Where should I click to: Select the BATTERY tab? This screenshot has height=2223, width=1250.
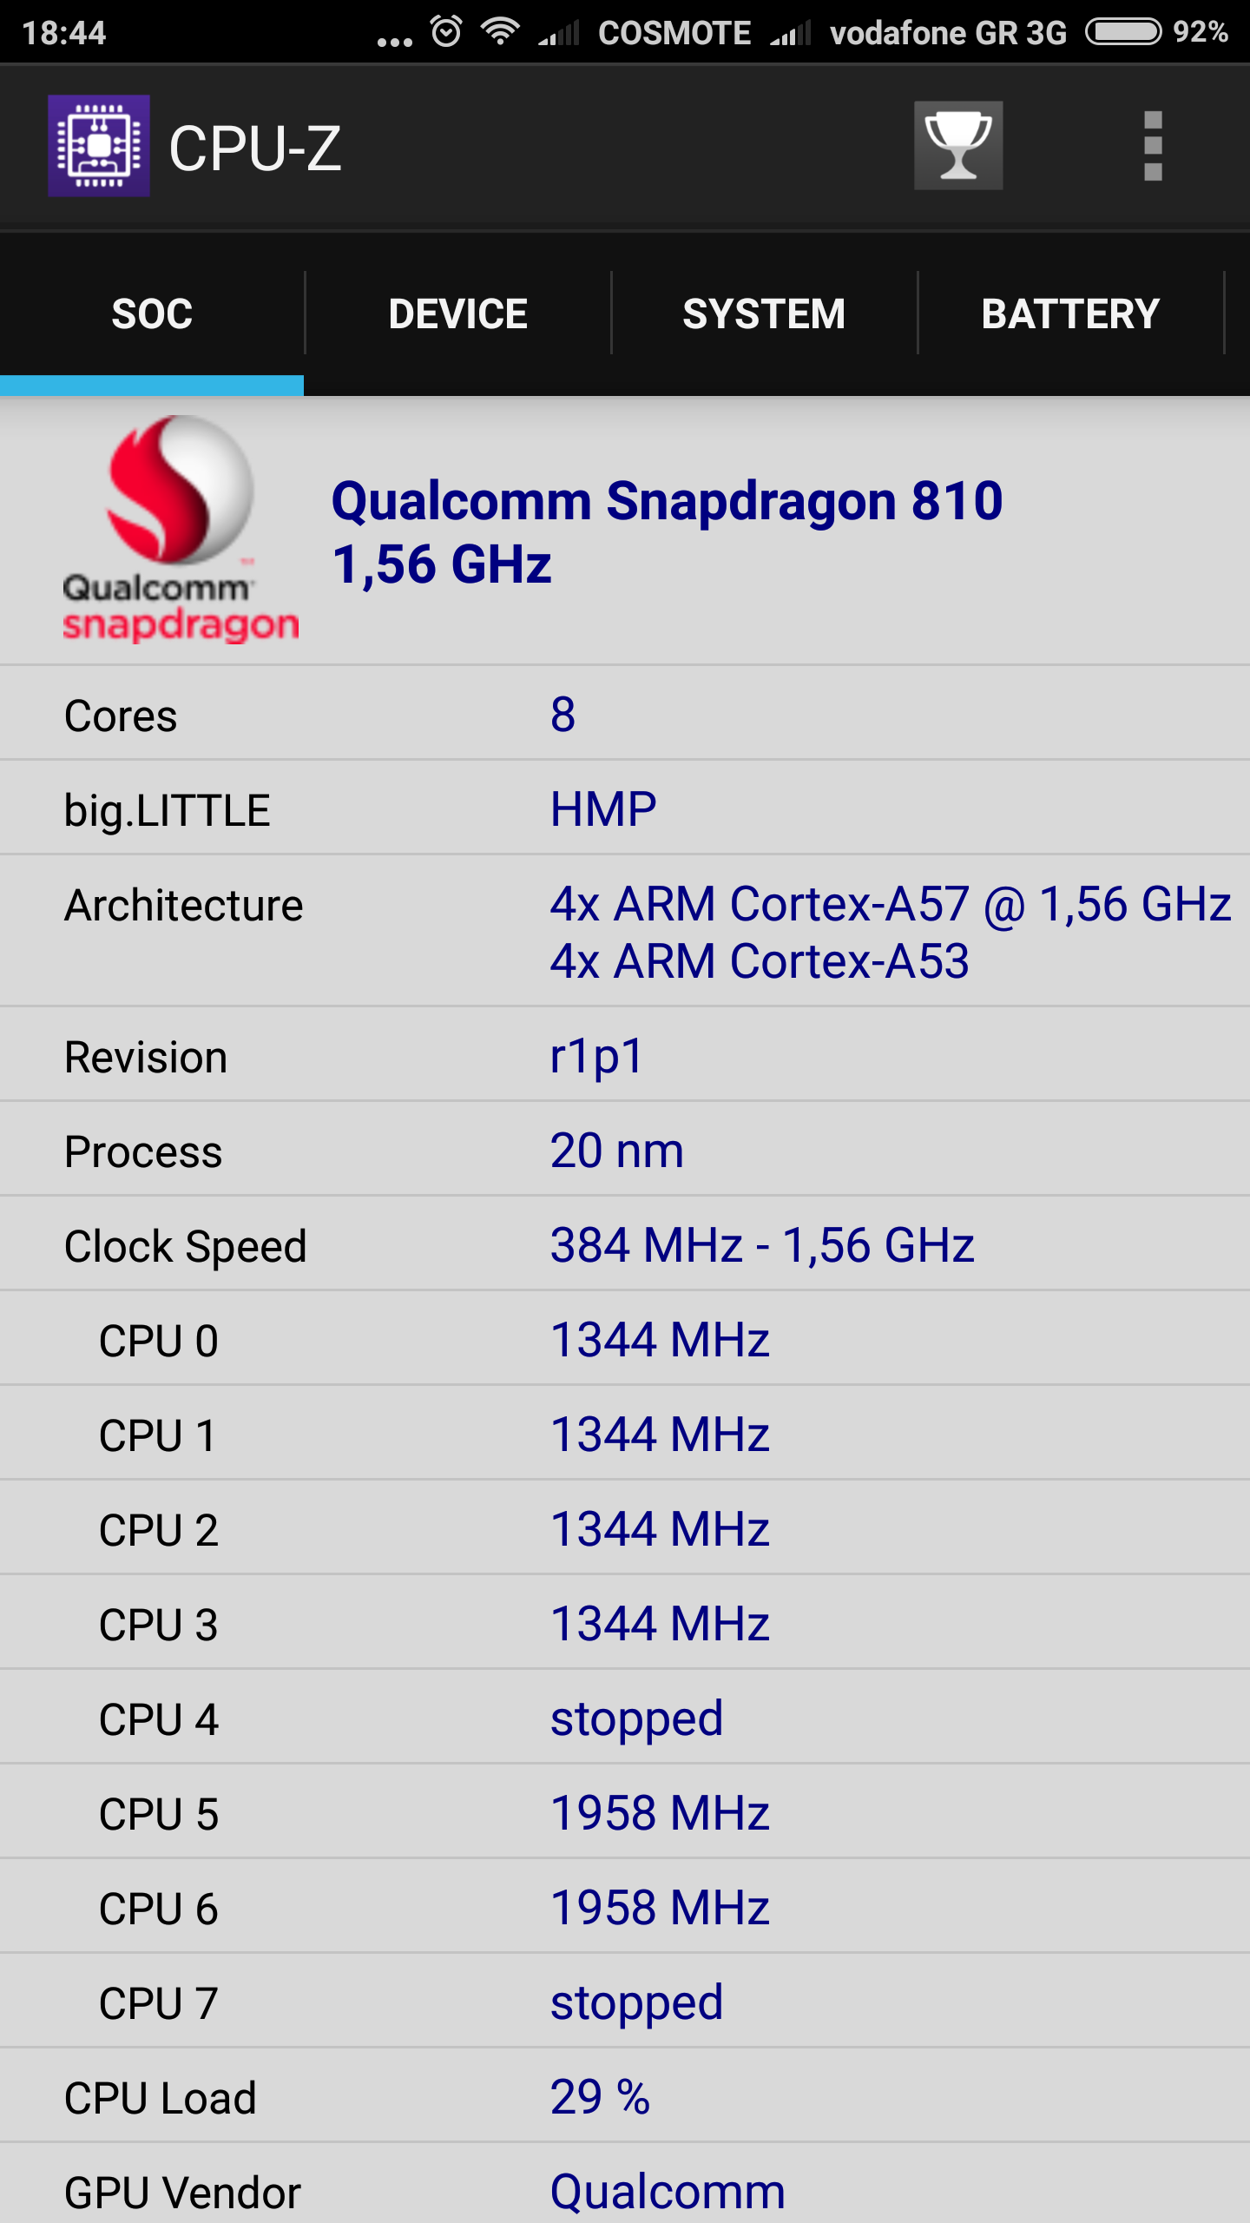pyautogui.click(x=1070, y=313)
